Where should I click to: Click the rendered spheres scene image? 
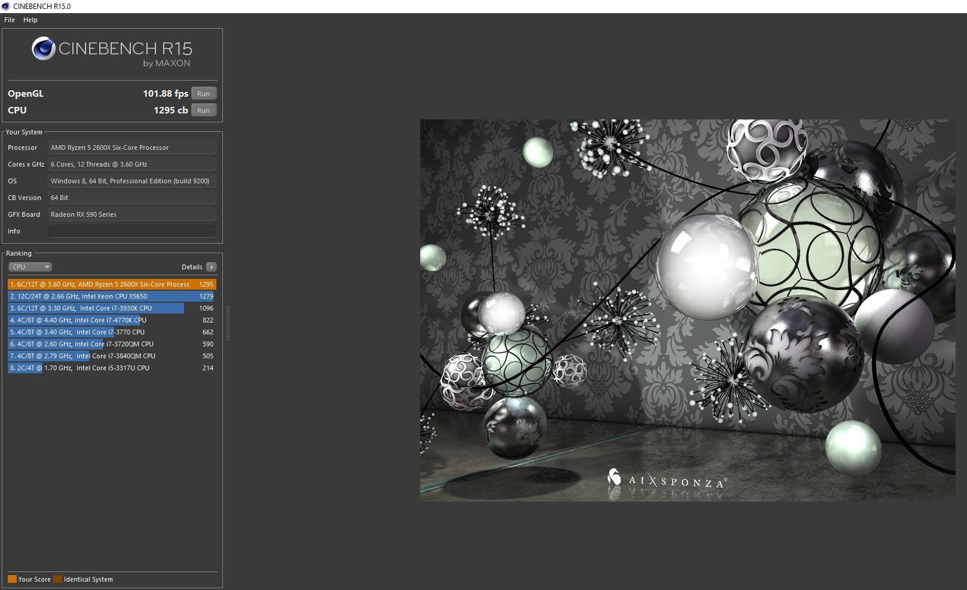[x=687, y=310]
